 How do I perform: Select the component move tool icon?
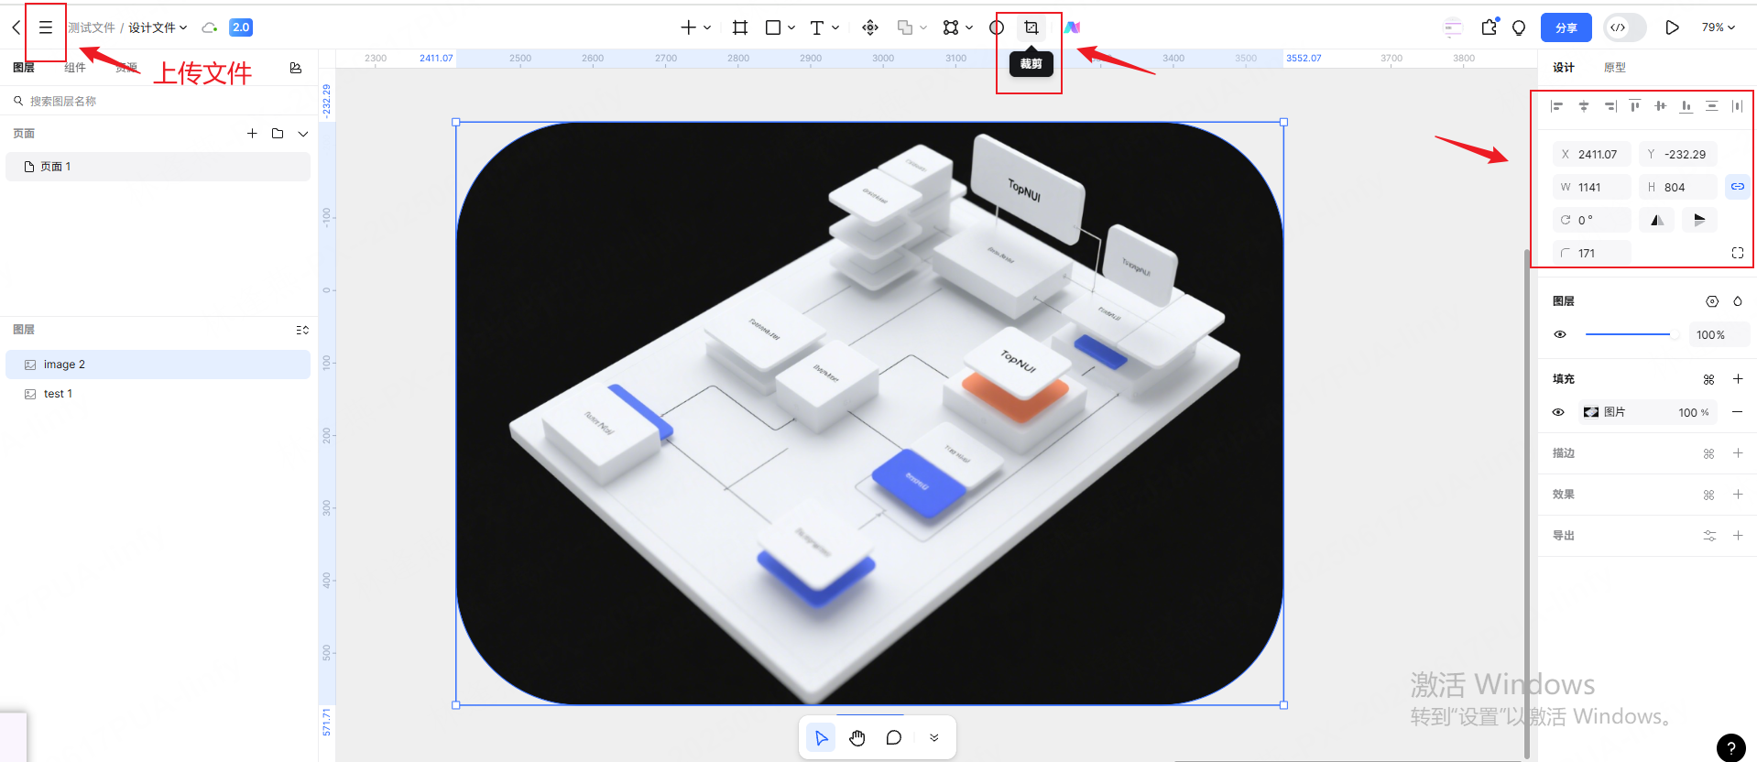[x=870, y=27]
